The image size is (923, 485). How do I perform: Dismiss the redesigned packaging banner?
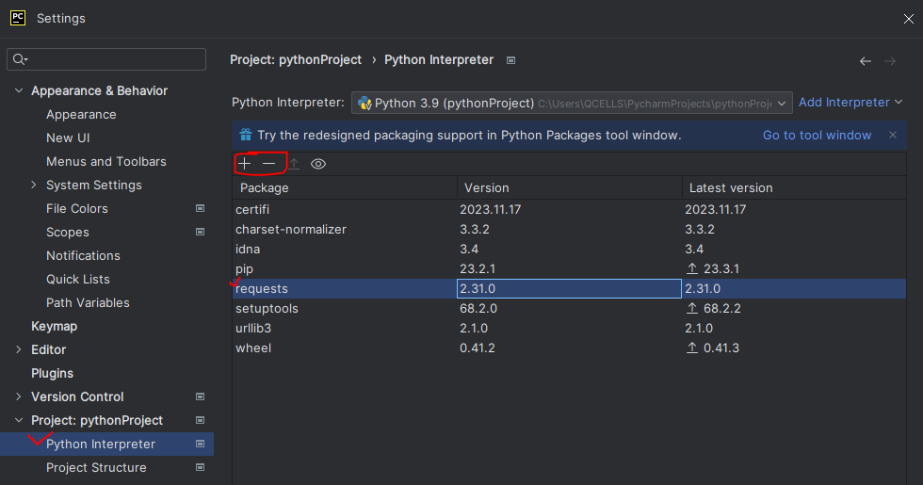pos(893,135)
